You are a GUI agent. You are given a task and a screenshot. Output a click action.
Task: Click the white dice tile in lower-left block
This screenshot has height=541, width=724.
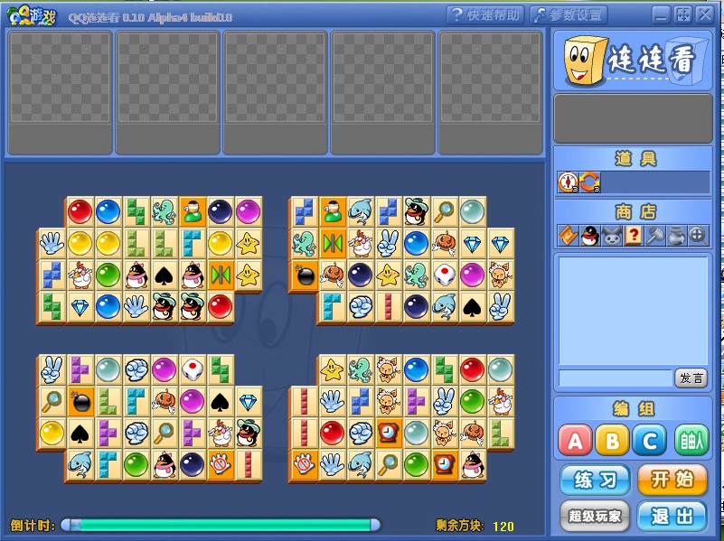(x=193, y=370)
